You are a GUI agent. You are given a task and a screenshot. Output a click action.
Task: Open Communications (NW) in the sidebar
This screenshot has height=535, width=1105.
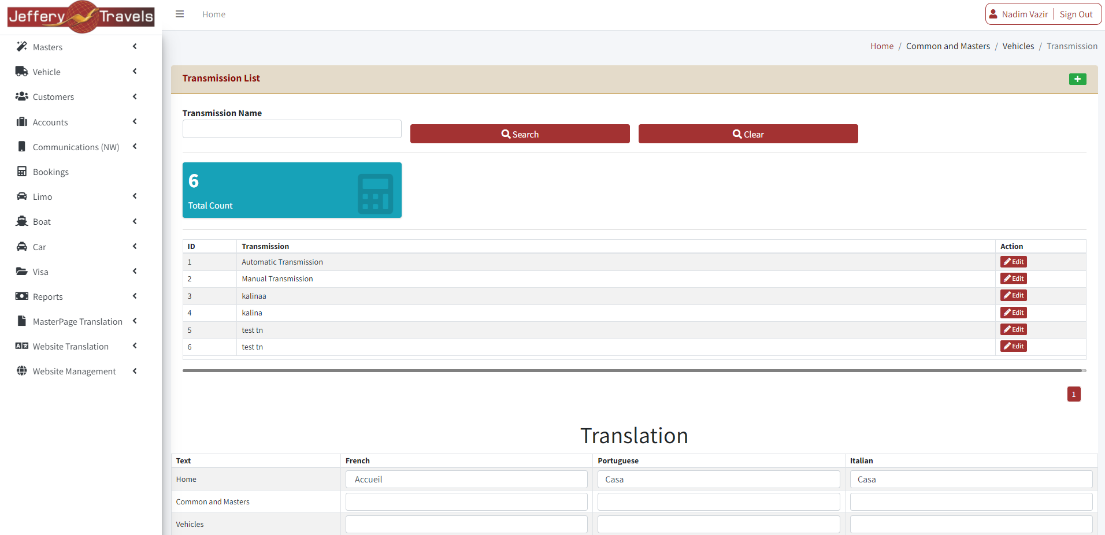point(76,147)
